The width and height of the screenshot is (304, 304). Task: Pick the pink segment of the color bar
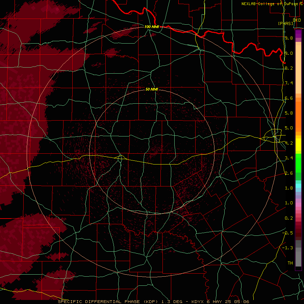[x=298, y=205]
